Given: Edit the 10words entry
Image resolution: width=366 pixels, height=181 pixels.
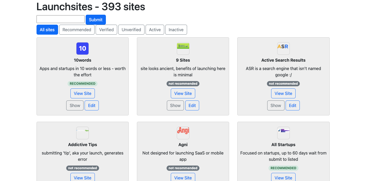Looking at the screenshot, I should pos(92,105).
